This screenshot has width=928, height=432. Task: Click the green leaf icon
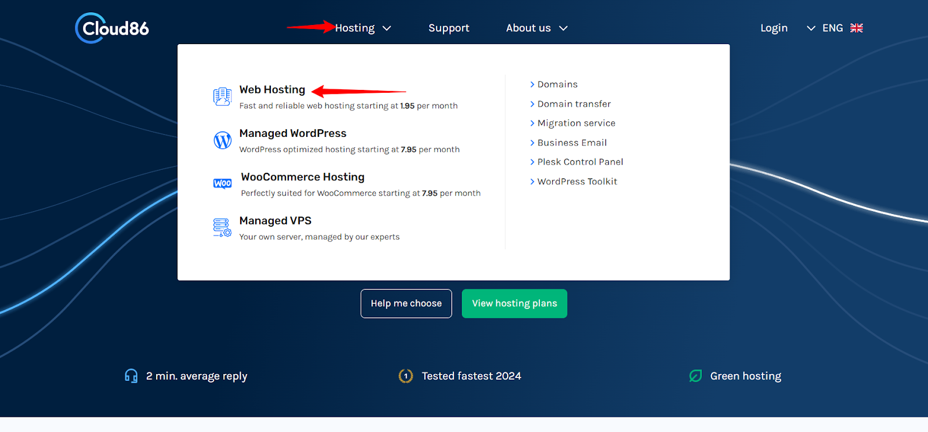point(695,376)
